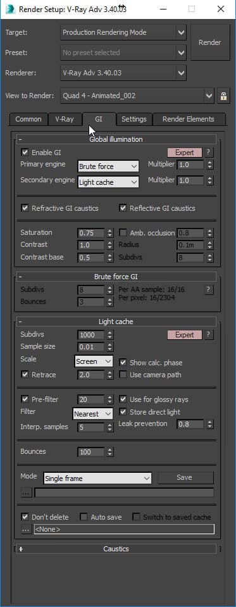This screenshot has width=236, height=607.
Task: Click the <None> auto save path field
Action: coord(124,529)
